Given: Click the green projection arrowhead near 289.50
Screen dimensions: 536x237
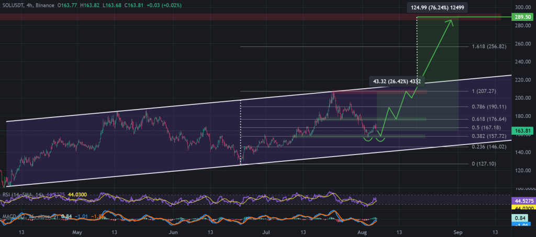Looking at the screenshot, I should pyautogui.click(x=451, y=21).
